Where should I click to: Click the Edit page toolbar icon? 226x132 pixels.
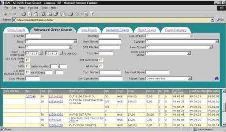point(77,14)
